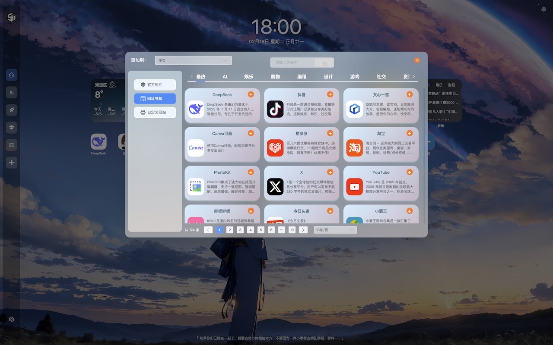
Task: Select 自定义网站 in the left panel
Action: [155, 112]
